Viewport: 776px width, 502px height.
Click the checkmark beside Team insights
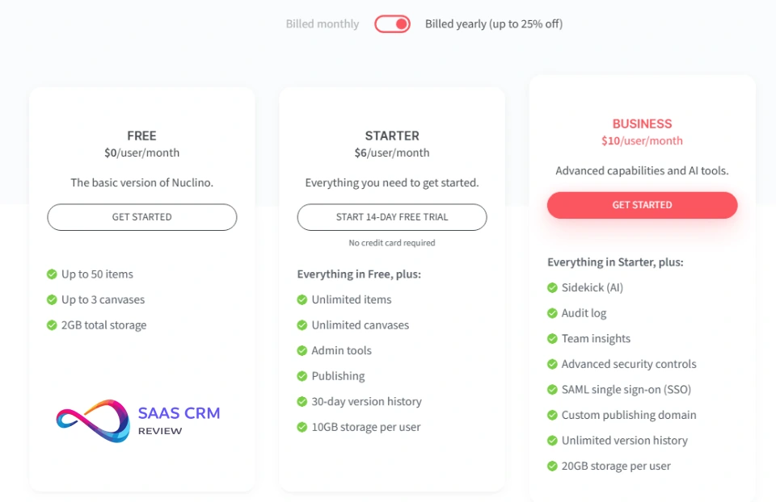[x=552, y=339]
